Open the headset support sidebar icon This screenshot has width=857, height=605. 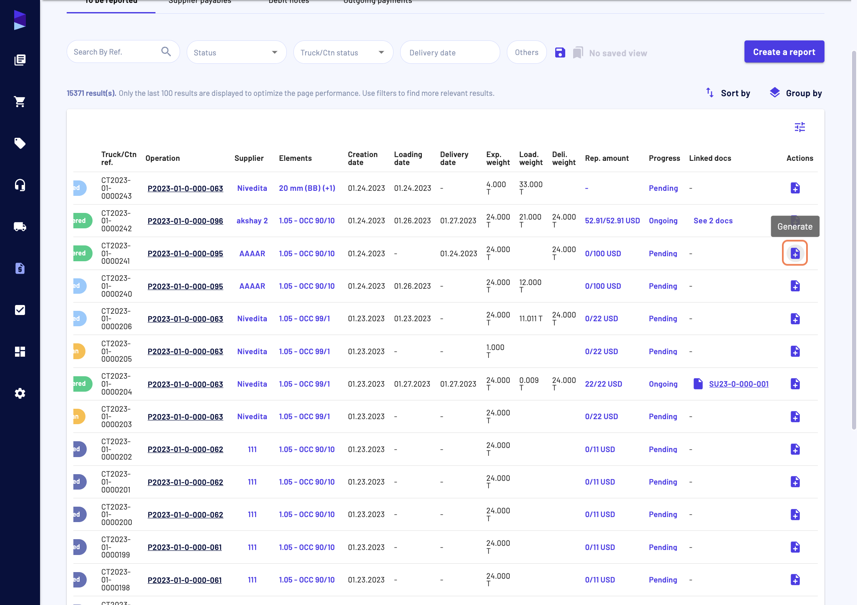click(20, 185)
